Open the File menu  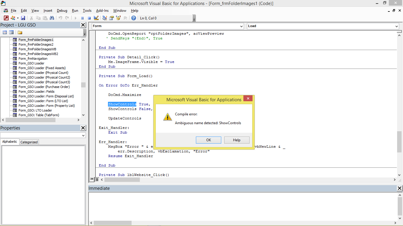pos(14,11)
